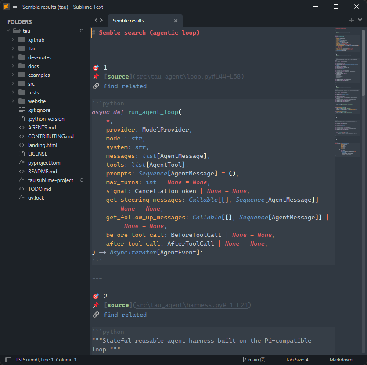Click status circle beside tau.sublime-project
This screenshot has height=365, width=367.
click(x=82, y=180)
